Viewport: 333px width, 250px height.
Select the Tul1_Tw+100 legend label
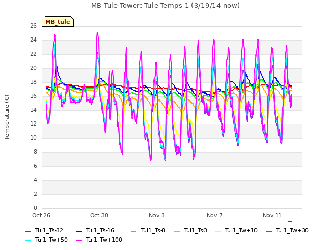coord(104,240)
